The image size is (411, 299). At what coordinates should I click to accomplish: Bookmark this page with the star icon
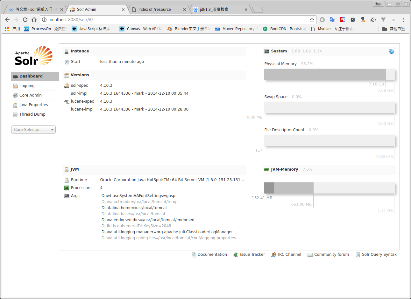click(x=312, y=20)
